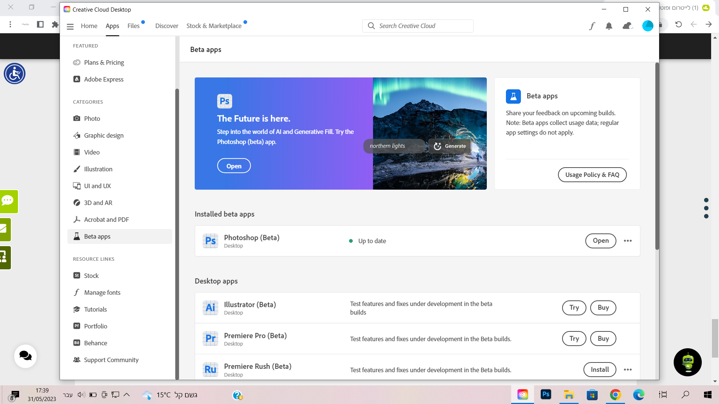719x404 pixels.
Task: Open the hamburger menu icon
Action: (x=70, y=26)
